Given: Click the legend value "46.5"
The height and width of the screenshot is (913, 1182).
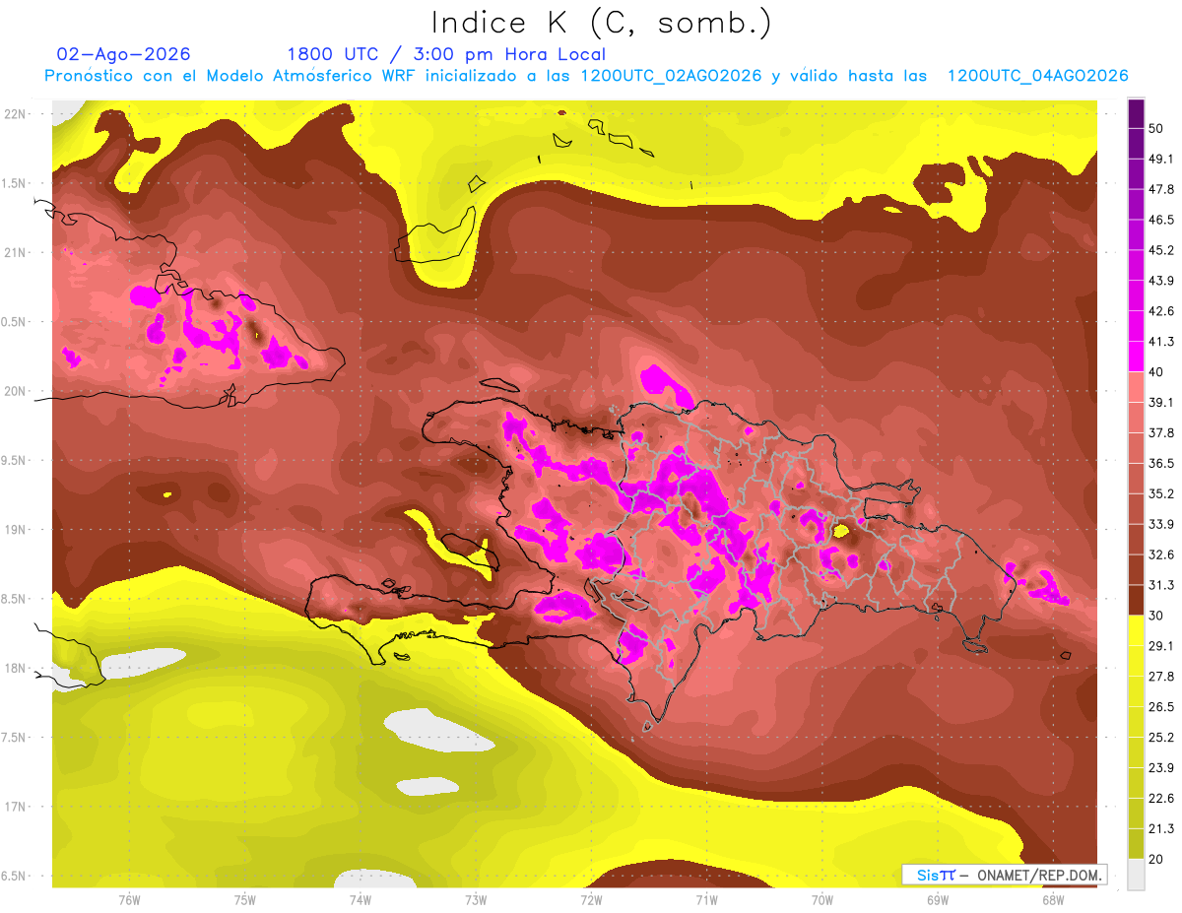Looking at the screenshot, I should pos(1162,220).
